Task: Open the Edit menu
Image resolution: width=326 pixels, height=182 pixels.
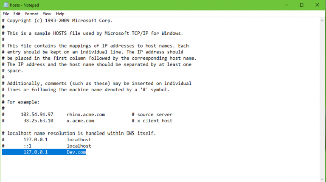Action: coord(17,14)
